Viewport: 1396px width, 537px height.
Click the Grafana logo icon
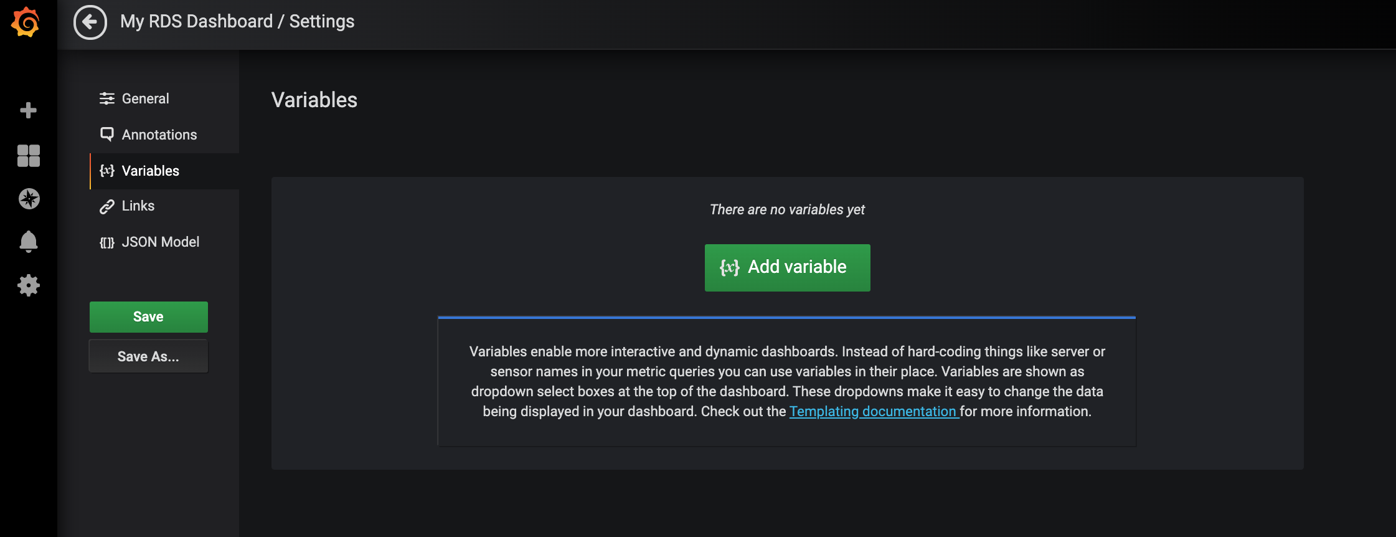coord(26,22)
